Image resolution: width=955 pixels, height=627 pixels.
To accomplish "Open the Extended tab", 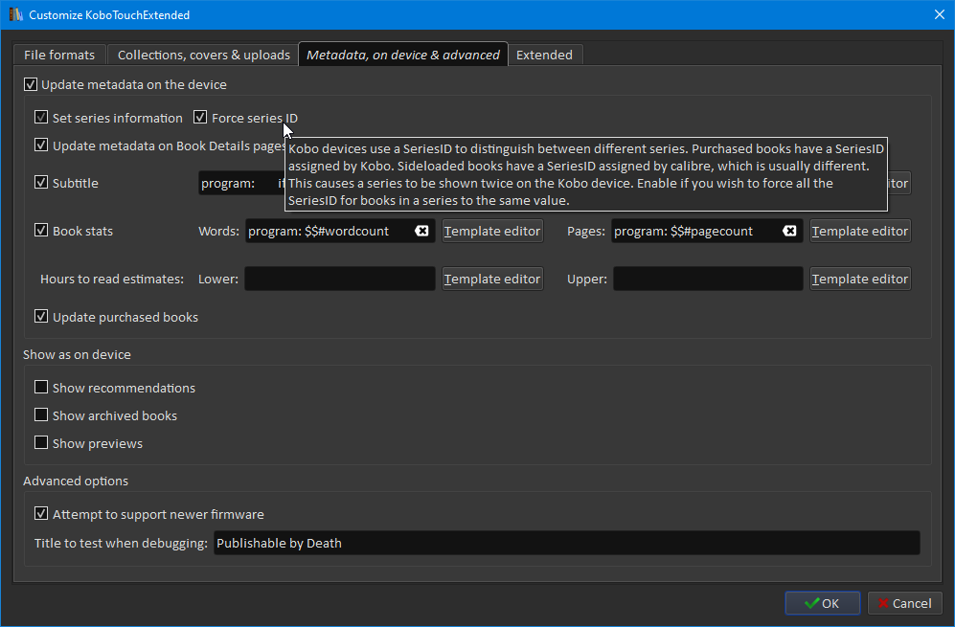I will pos(544,55).
